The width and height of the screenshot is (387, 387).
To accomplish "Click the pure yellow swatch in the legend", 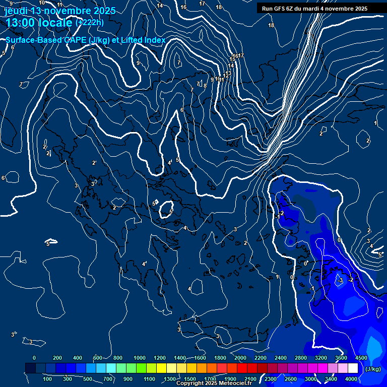I will coord(161,368).
